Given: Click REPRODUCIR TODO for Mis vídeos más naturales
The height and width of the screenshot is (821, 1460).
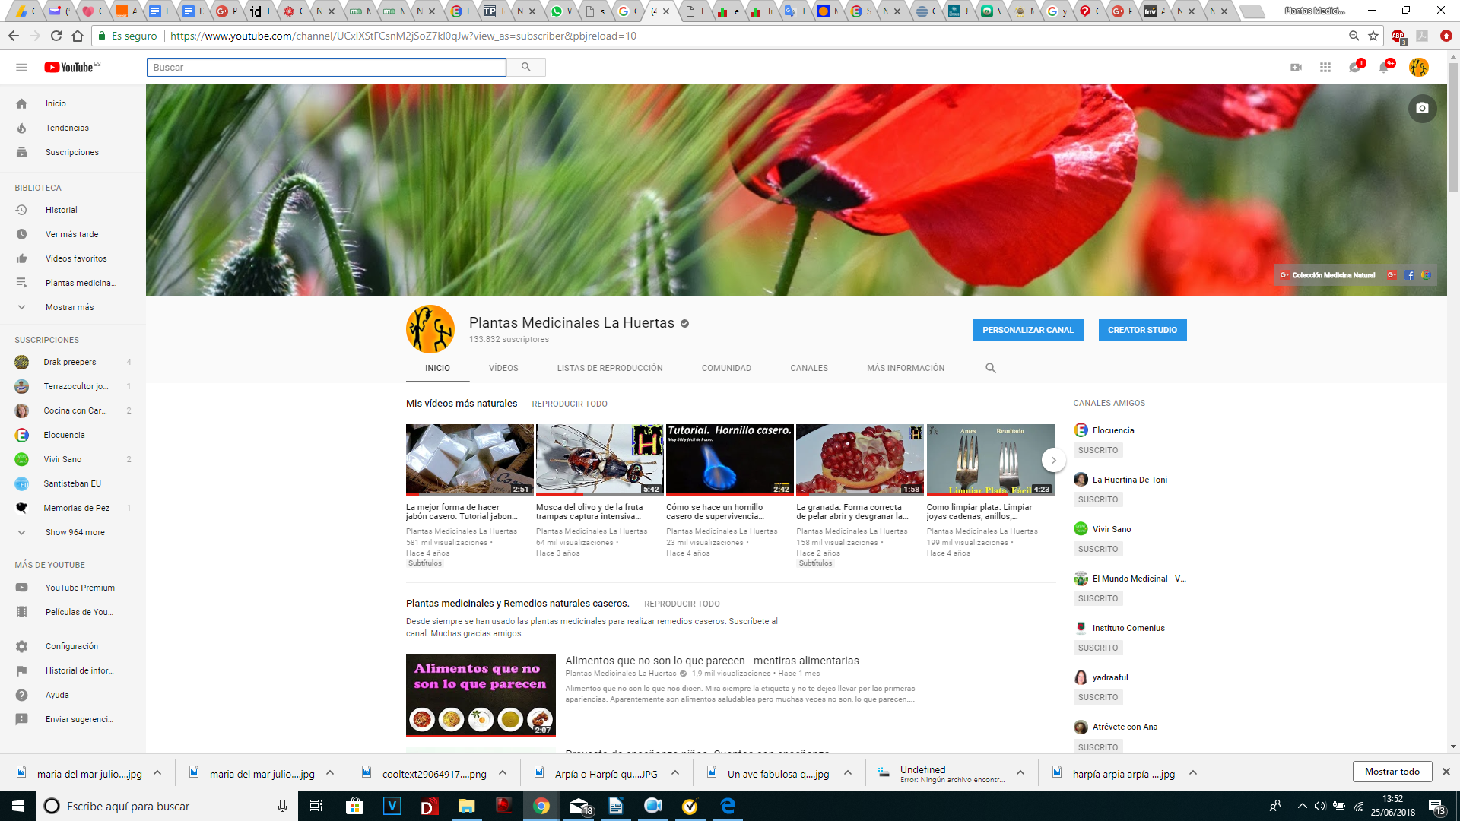Looking at the screenshot, I should click(x=570, y=404).
